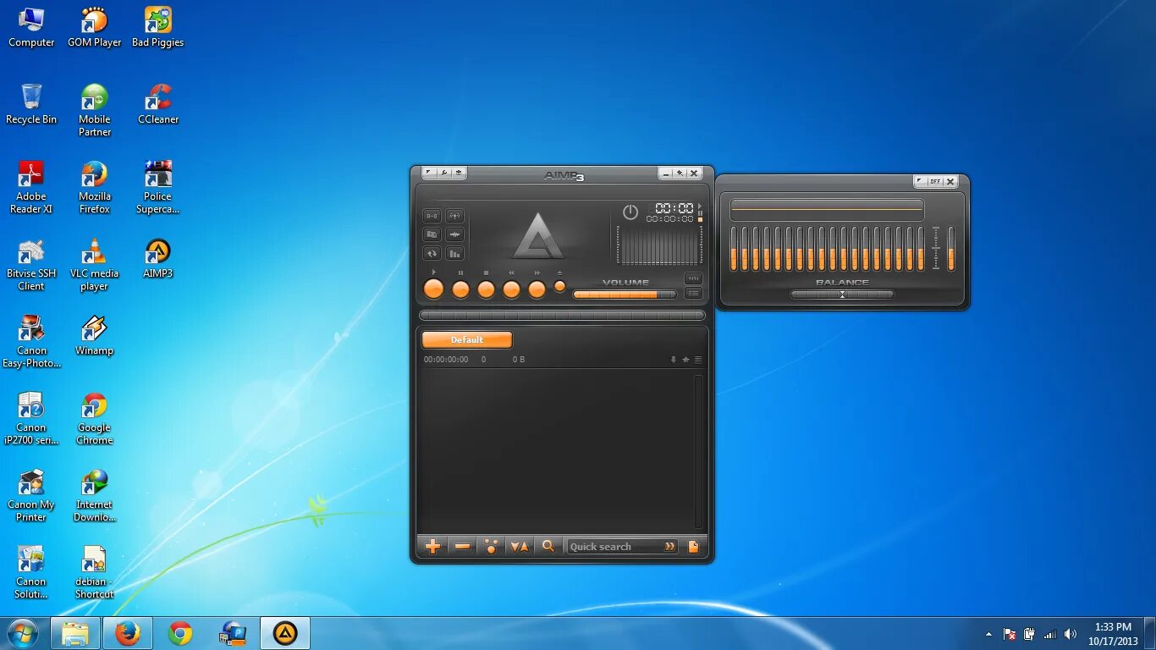Click the track seek bar in AIMP
Screen dimensions: 1156x650
(562, 316)
